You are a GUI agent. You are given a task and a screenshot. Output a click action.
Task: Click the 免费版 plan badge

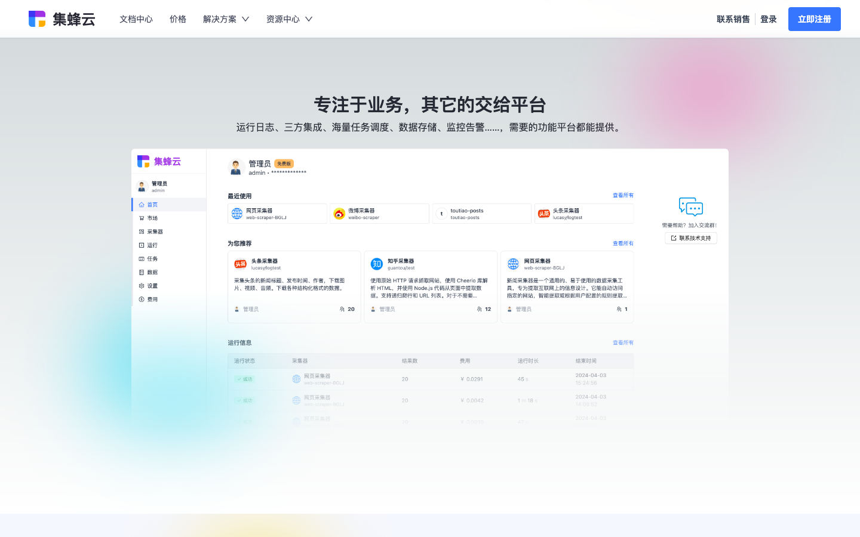[284, 163]
